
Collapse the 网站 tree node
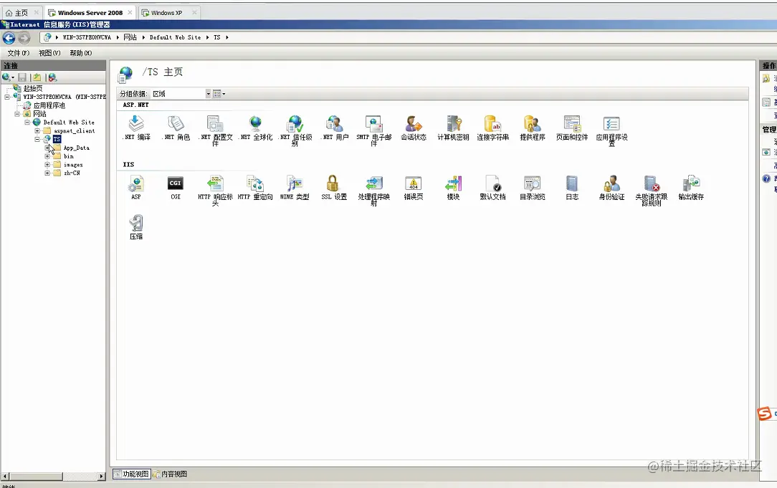[x=17, y=114]
